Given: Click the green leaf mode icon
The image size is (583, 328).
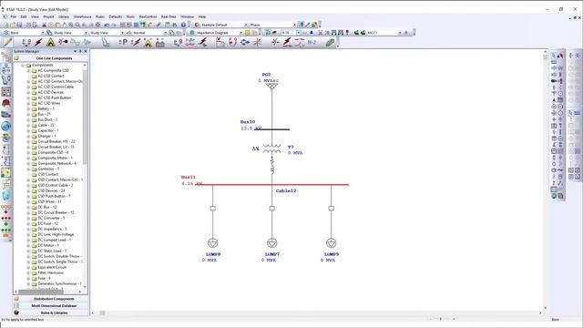Looking at the screenshot, I should tap(330, 43).
